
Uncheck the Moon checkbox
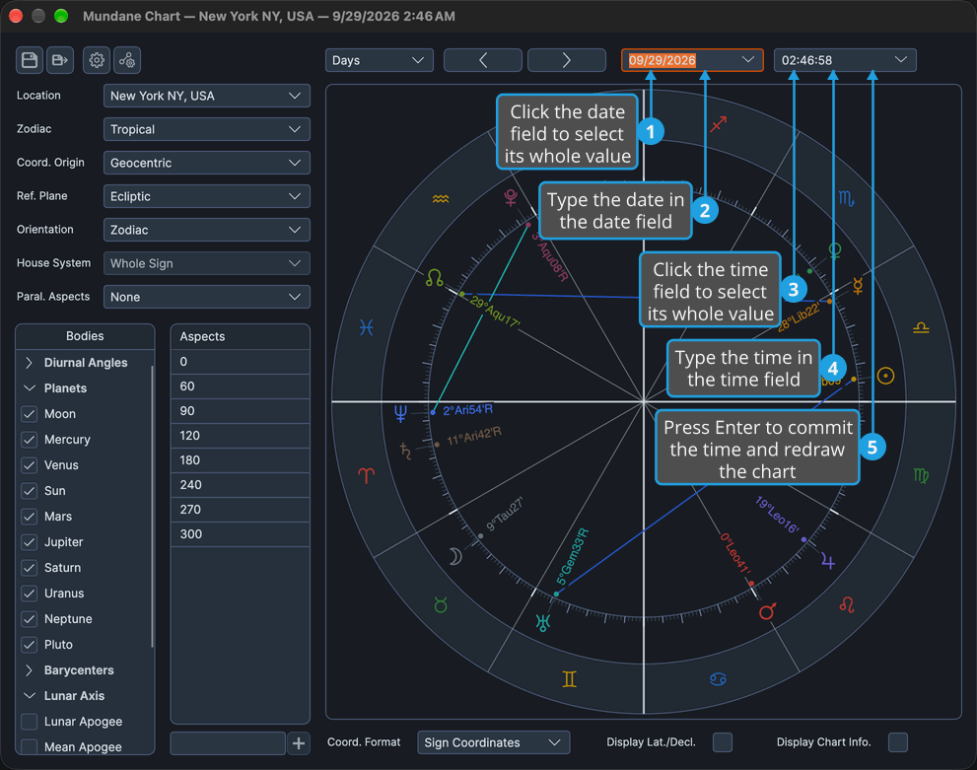click(30, 414)
